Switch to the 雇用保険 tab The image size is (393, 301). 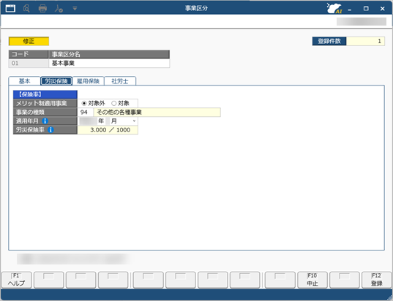pyautogui.click(x=89, y=81)
